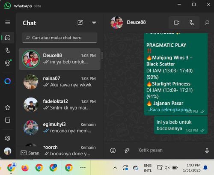Open archived chats
Screen dimensions: 214x175
8,120
